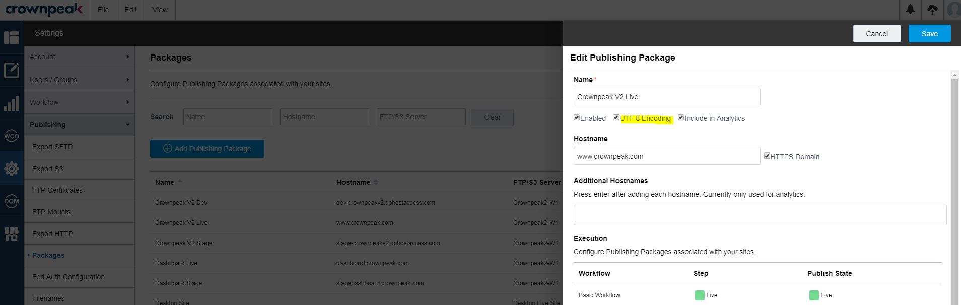Select Export HTTP option
The image size is (961, 305).
point(80,234)
